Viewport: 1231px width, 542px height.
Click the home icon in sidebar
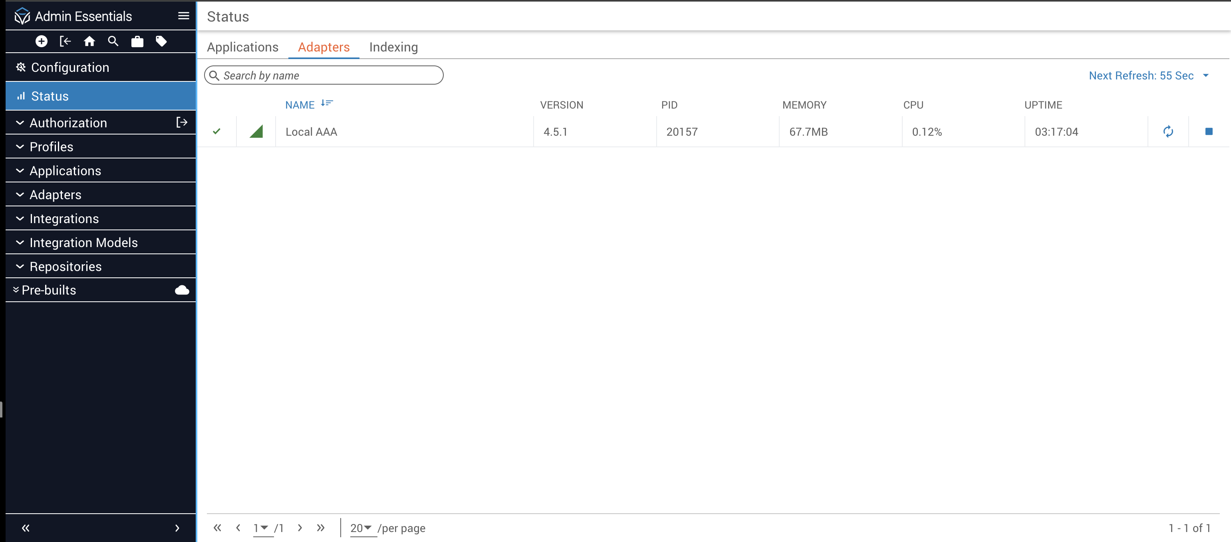tap(89, 42)
